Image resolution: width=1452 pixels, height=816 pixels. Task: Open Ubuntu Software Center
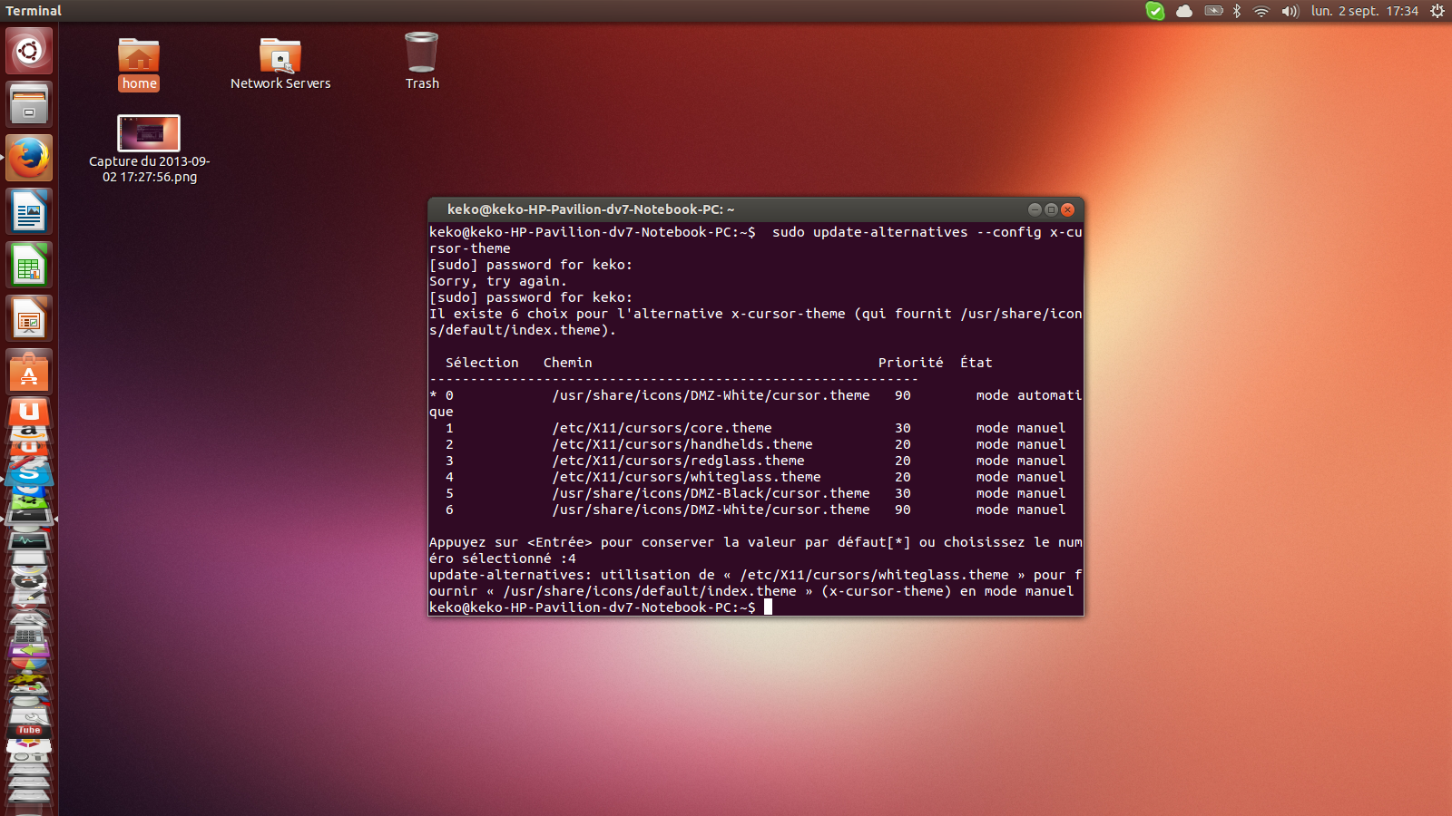pos(29,372)
